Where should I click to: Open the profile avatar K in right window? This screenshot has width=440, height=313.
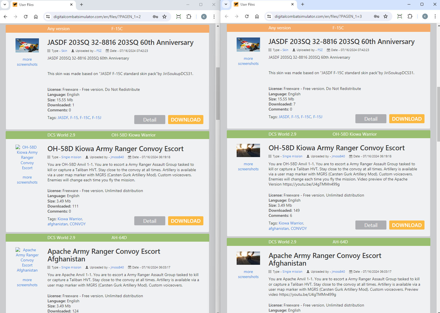[425, 16]
